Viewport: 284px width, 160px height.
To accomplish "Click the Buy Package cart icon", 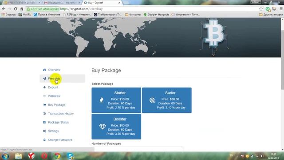I will click(44, 105).
